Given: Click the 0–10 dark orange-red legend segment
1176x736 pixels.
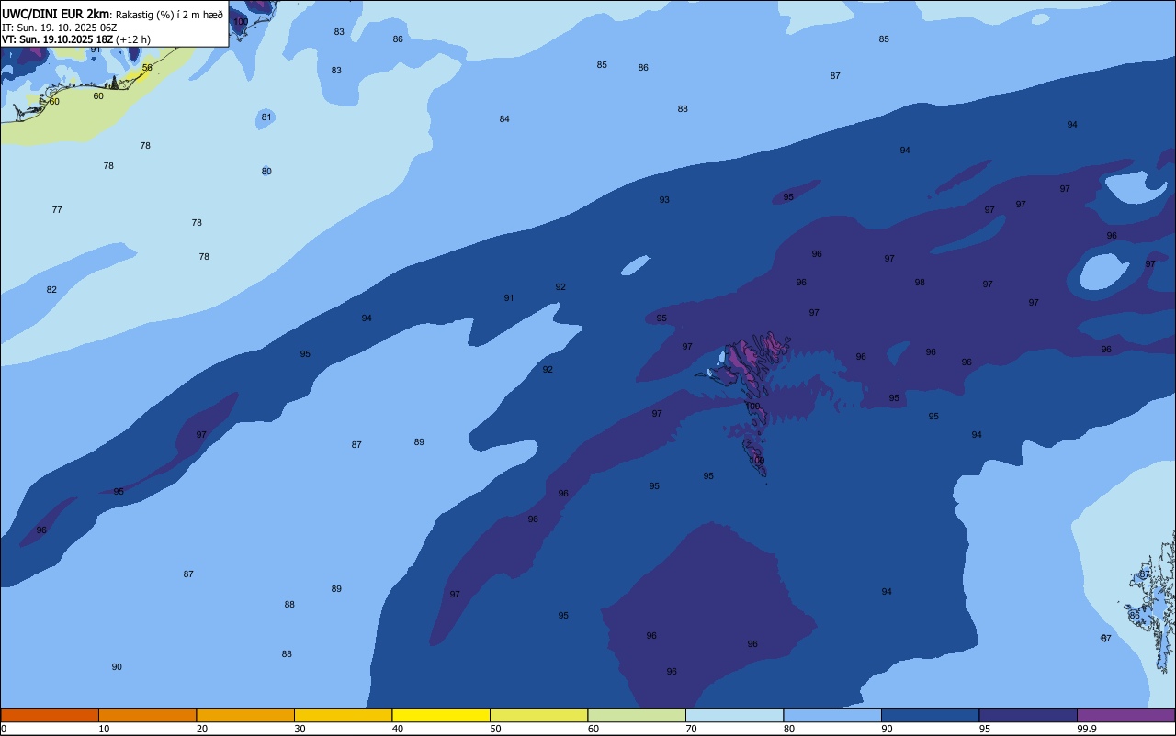Looking at the screenshot, I should click(50, 715).
